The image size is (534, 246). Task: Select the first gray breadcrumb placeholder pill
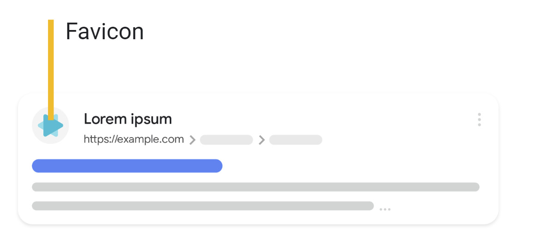tap(226, 140)
